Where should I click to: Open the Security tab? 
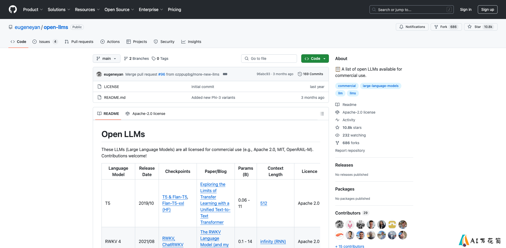[164, 42]
